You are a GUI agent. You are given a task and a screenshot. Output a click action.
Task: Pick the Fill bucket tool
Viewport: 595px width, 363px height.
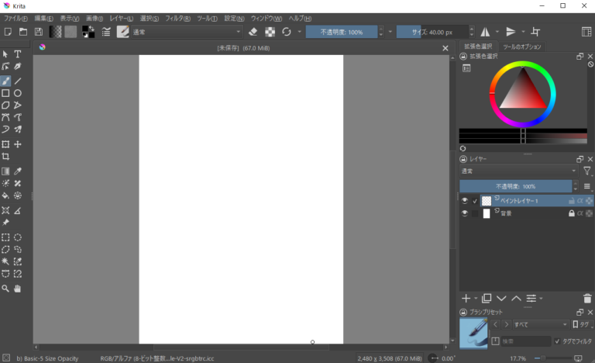tap(5, 196)
